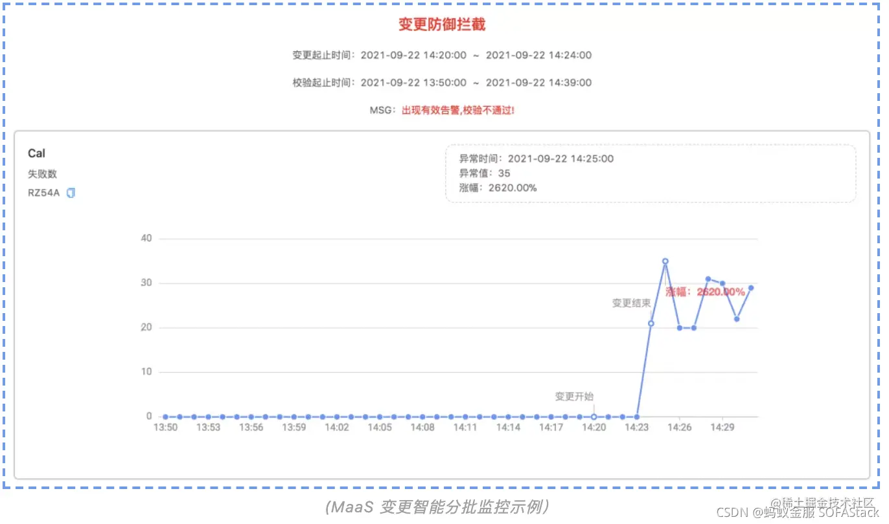Select the 变更防御拦截 title text
This screenshot has height=524, width=889.
point(442,25)
